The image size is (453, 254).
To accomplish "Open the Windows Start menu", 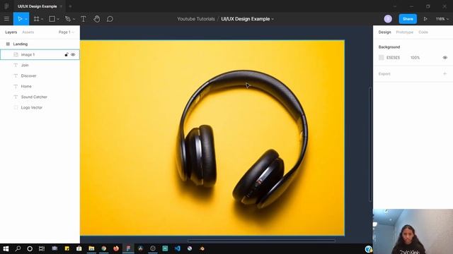I will pos(6,248).
